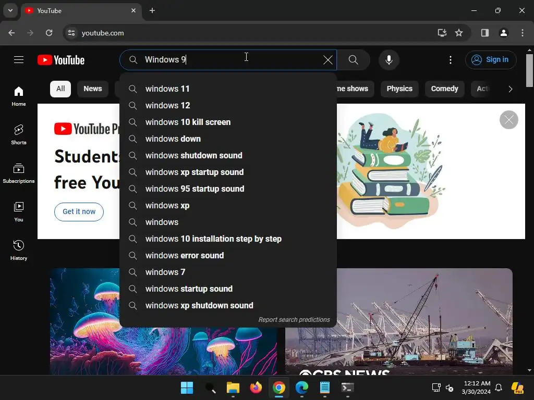Screen dimensions: 534x400
Task: Clear the search box with the X icon
Action: point(327,60)
